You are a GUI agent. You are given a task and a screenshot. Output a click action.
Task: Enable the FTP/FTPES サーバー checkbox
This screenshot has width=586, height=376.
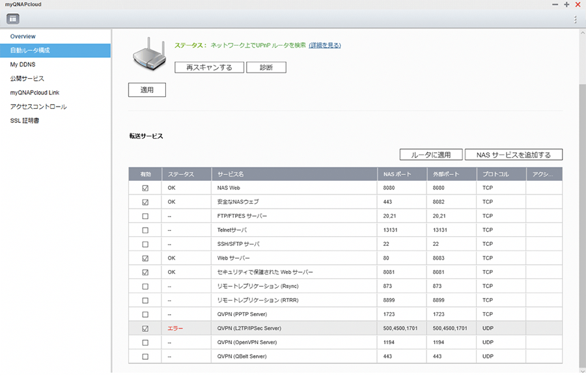coord(145,216)
